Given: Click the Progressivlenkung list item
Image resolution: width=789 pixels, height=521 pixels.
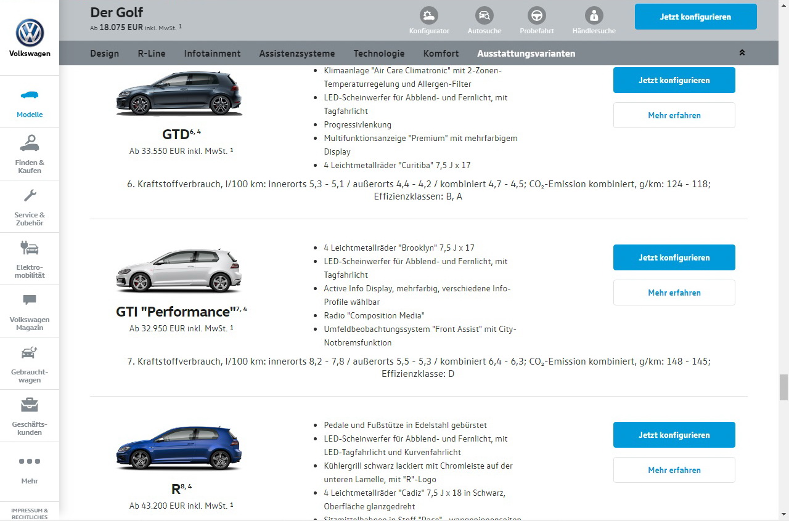Looking at the screenshot, I should (x=358, y=124).
